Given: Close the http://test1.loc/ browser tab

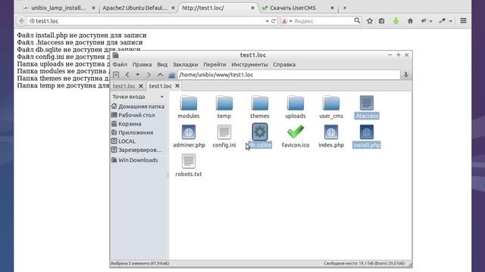Looking at the screenshot, I should [252, 8].
